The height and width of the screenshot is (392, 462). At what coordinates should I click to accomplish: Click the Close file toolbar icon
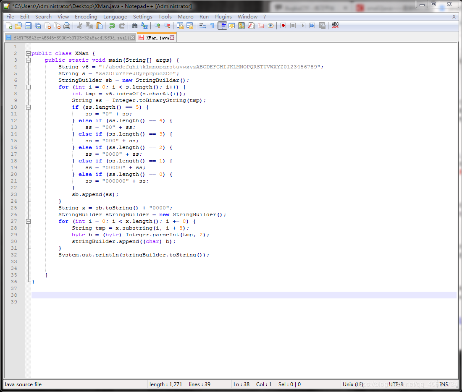pos(47,26)
